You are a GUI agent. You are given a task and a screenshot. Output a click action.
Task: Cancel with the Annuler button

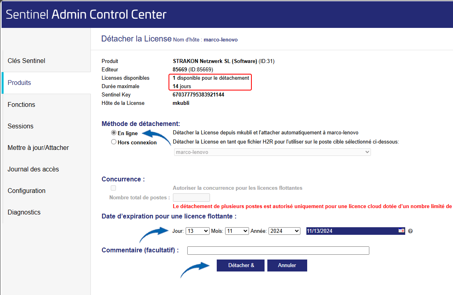tap(287, 265)
